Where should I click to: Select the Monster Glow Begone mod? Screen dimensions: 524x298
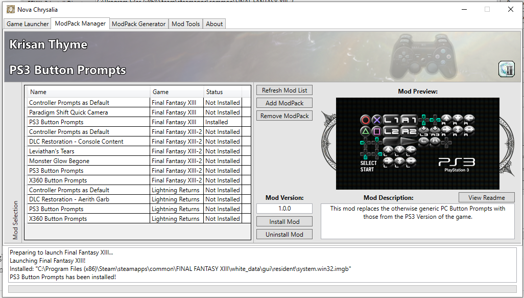[139, 161]
